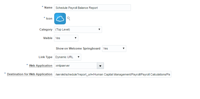Select the (Top Level) category text
Screen dimensions: 200x99
click(63, 30)
